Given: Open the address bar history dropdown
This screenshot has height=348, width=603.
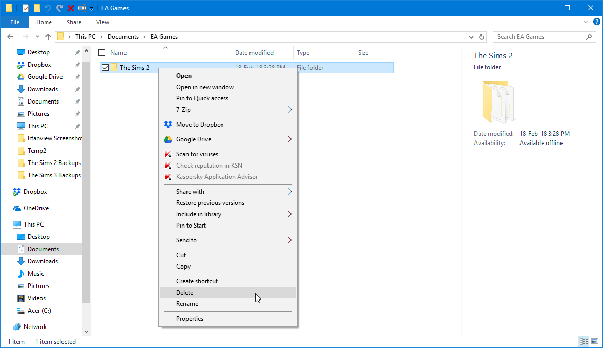Looking at the screenshot, I should coord(471,37).
